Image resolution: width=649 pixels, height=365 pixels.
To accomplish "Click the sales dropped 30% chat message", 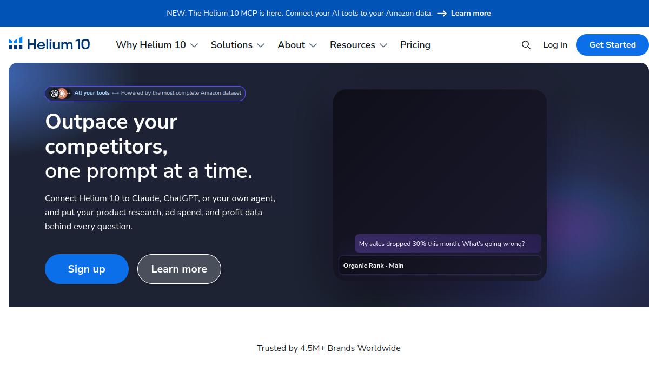I will (x=448, y=244).
